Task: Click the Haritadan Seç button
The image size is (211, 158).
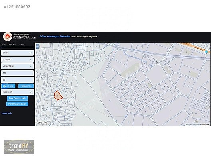Action: [x=26, y=86]
